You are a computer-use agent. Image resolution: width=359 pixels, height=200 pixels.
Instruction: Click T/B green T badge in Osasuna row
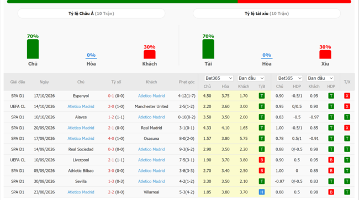click(x=261, y=139)
